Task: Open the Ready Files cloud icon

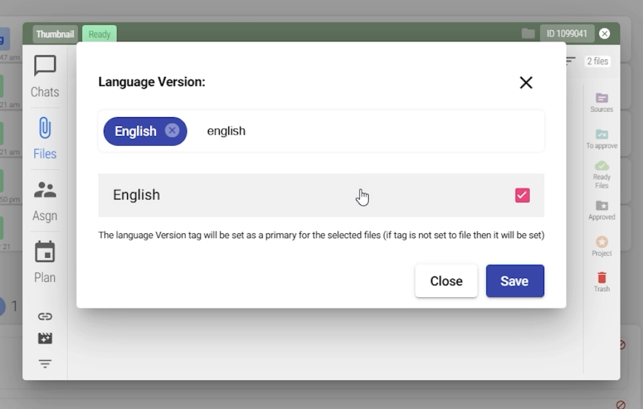Action: pos(602,166)
